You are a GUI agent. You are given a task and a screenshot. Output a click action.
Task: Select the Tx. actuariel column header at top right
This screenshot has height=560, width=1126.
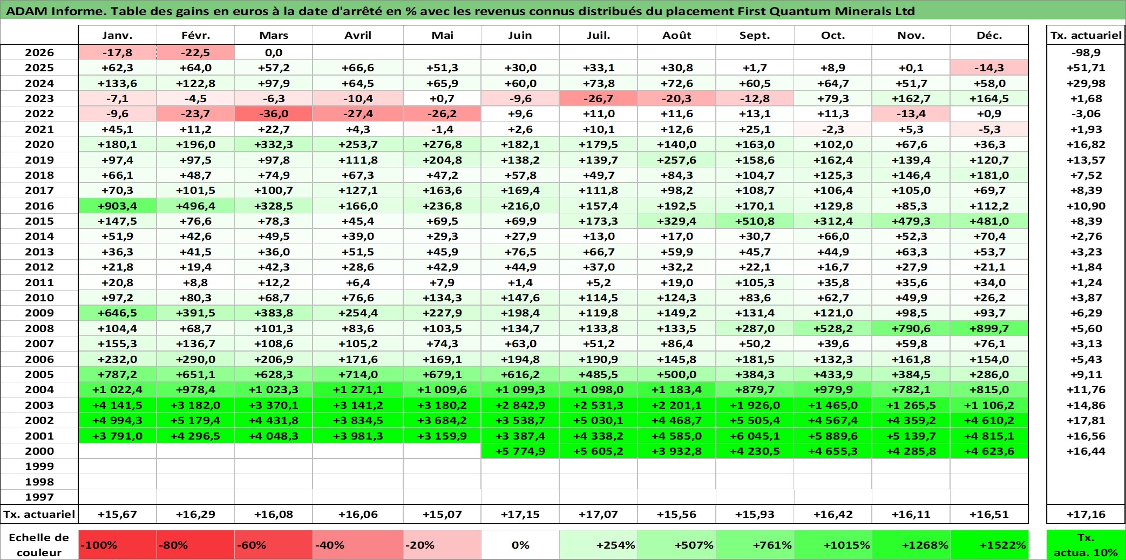click(1086, 35)
